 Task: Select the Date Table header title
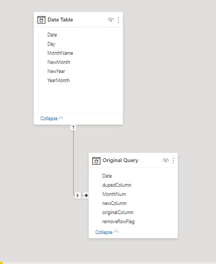(x=60, y=20)
